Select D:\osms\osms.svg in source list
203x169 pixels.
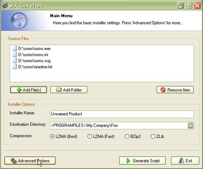(34, 61)
